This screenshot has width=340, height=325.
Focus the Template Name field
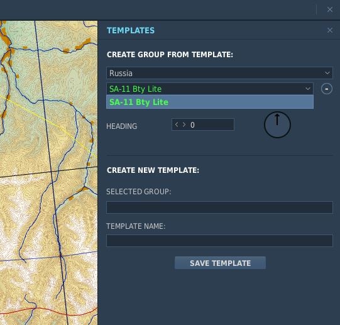[219, 241]
